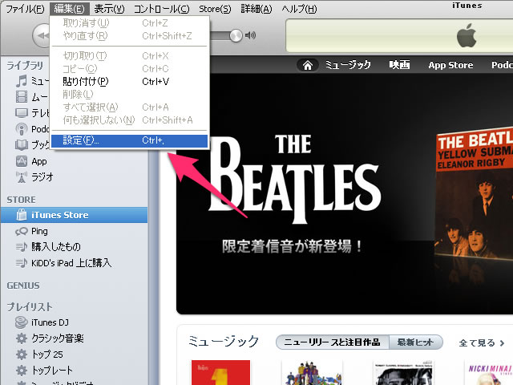The height and width of the screenshot is (385, 513).
Task: Click the App library icon
Action: click(x=22, y=161)
